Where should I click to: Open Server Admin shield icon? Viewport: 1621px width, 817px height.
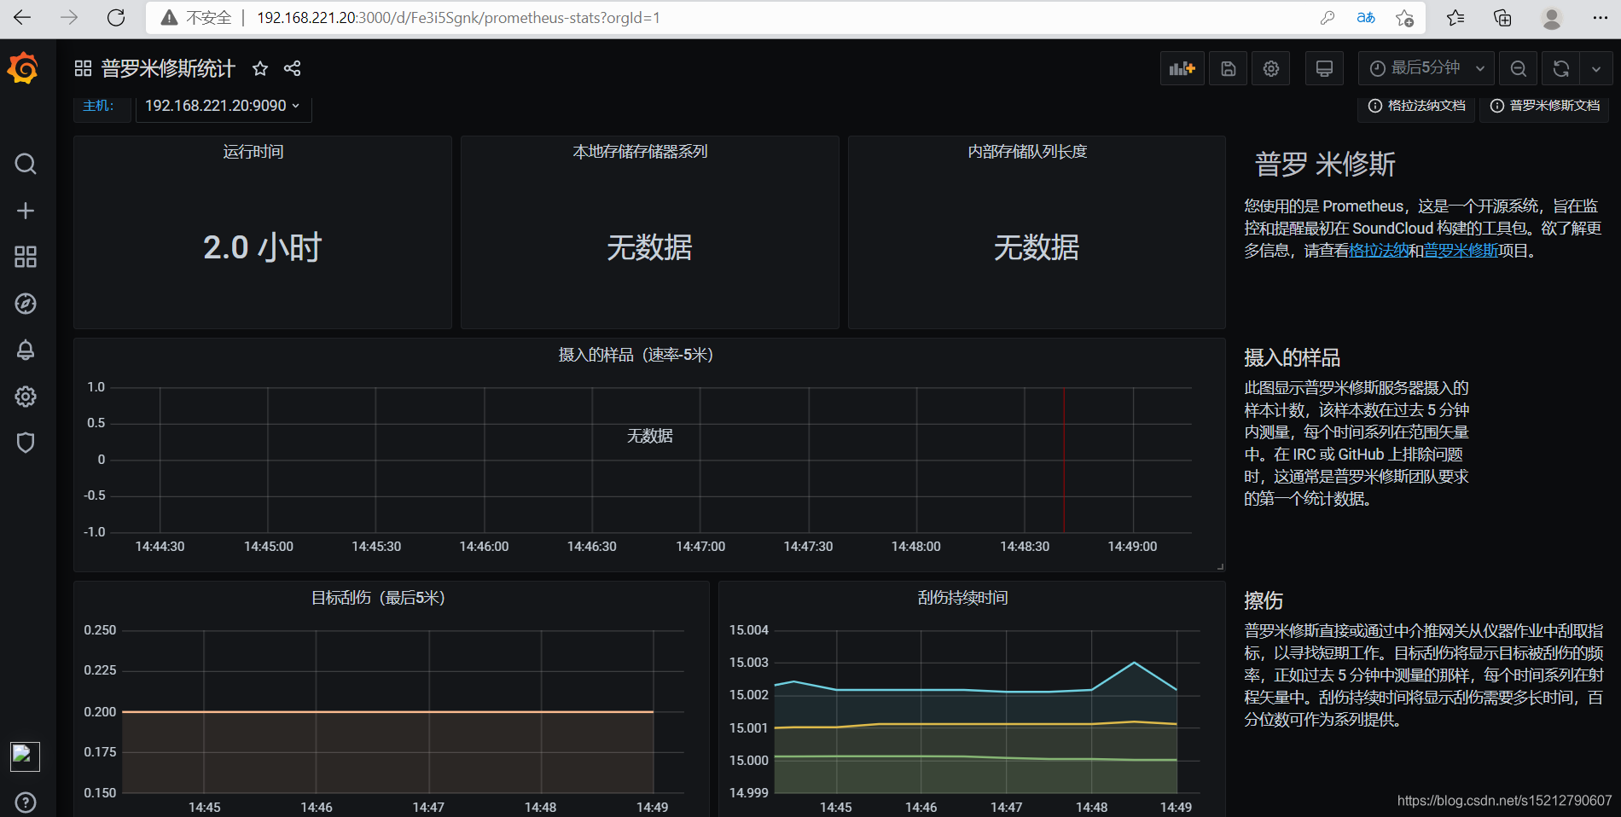pyautogui.click(x=26, y=443)
